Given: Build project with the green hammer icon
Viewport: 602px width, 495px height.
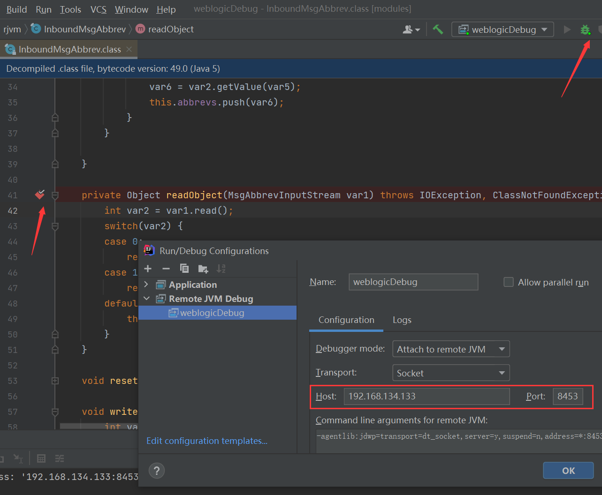Looking at the screenshot, I should click(438, 29).
